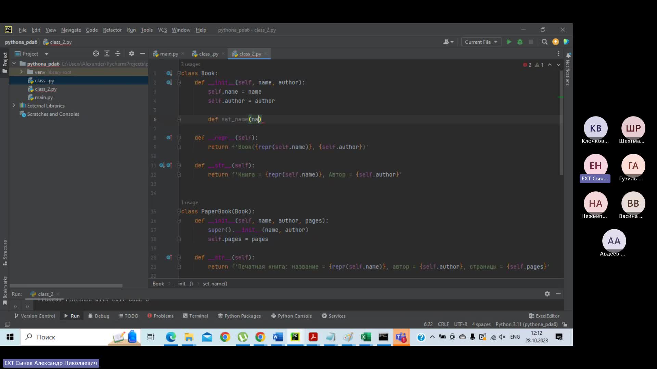
Task: Hide the Run tool window
Action: tap(558, 294)
